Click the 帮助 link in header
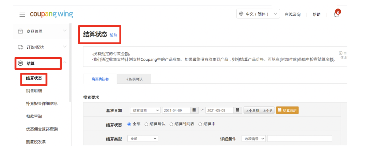The height and width of the screenshot is (166, 368). tap(316, 15)
